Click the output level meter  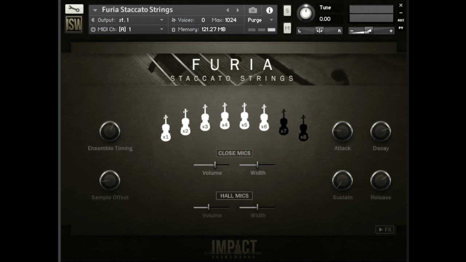(371, 14)
